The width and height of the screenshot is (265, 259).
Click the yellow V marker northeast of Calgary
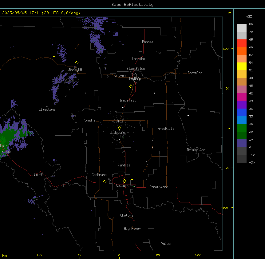pyautogui.click(x=132, y=180)
